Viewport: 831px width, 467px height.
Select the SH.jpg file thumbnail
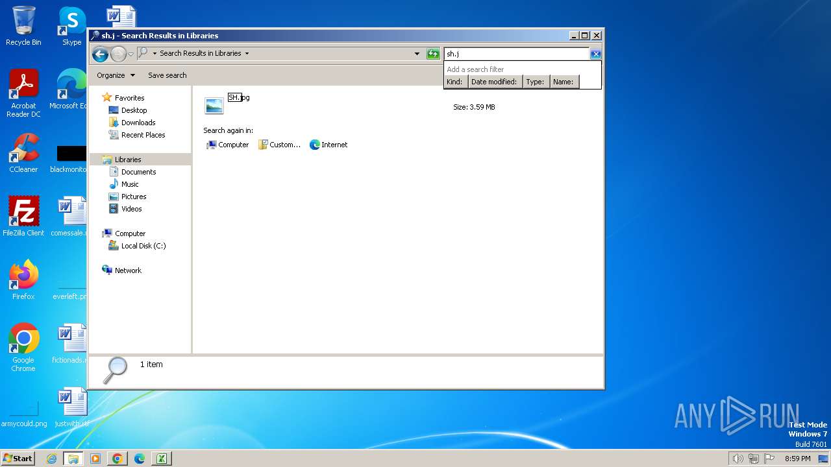(214, 105)
